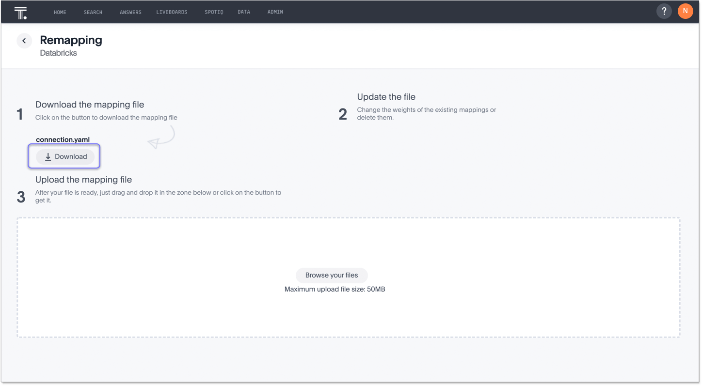The image size is (702, 386).
Task: Click the download arrow icon inside Download button
Action: coord(48,156)
